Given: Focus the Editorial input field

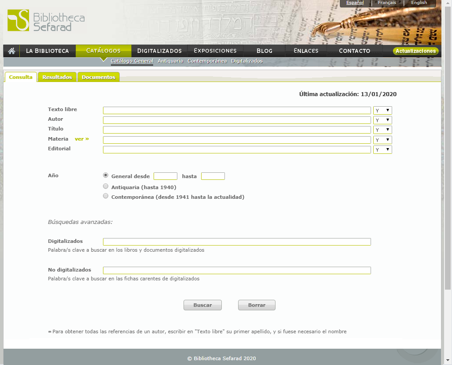Looking at the screenshot, I should [237, 149].
